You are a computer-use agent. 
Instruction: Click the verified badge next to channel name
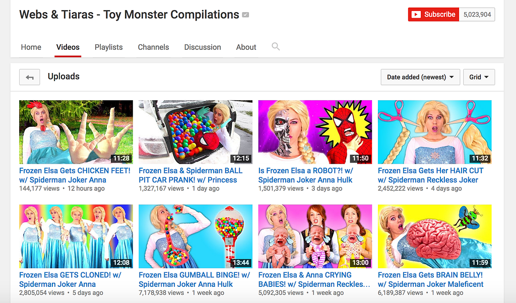click(245, 15)
